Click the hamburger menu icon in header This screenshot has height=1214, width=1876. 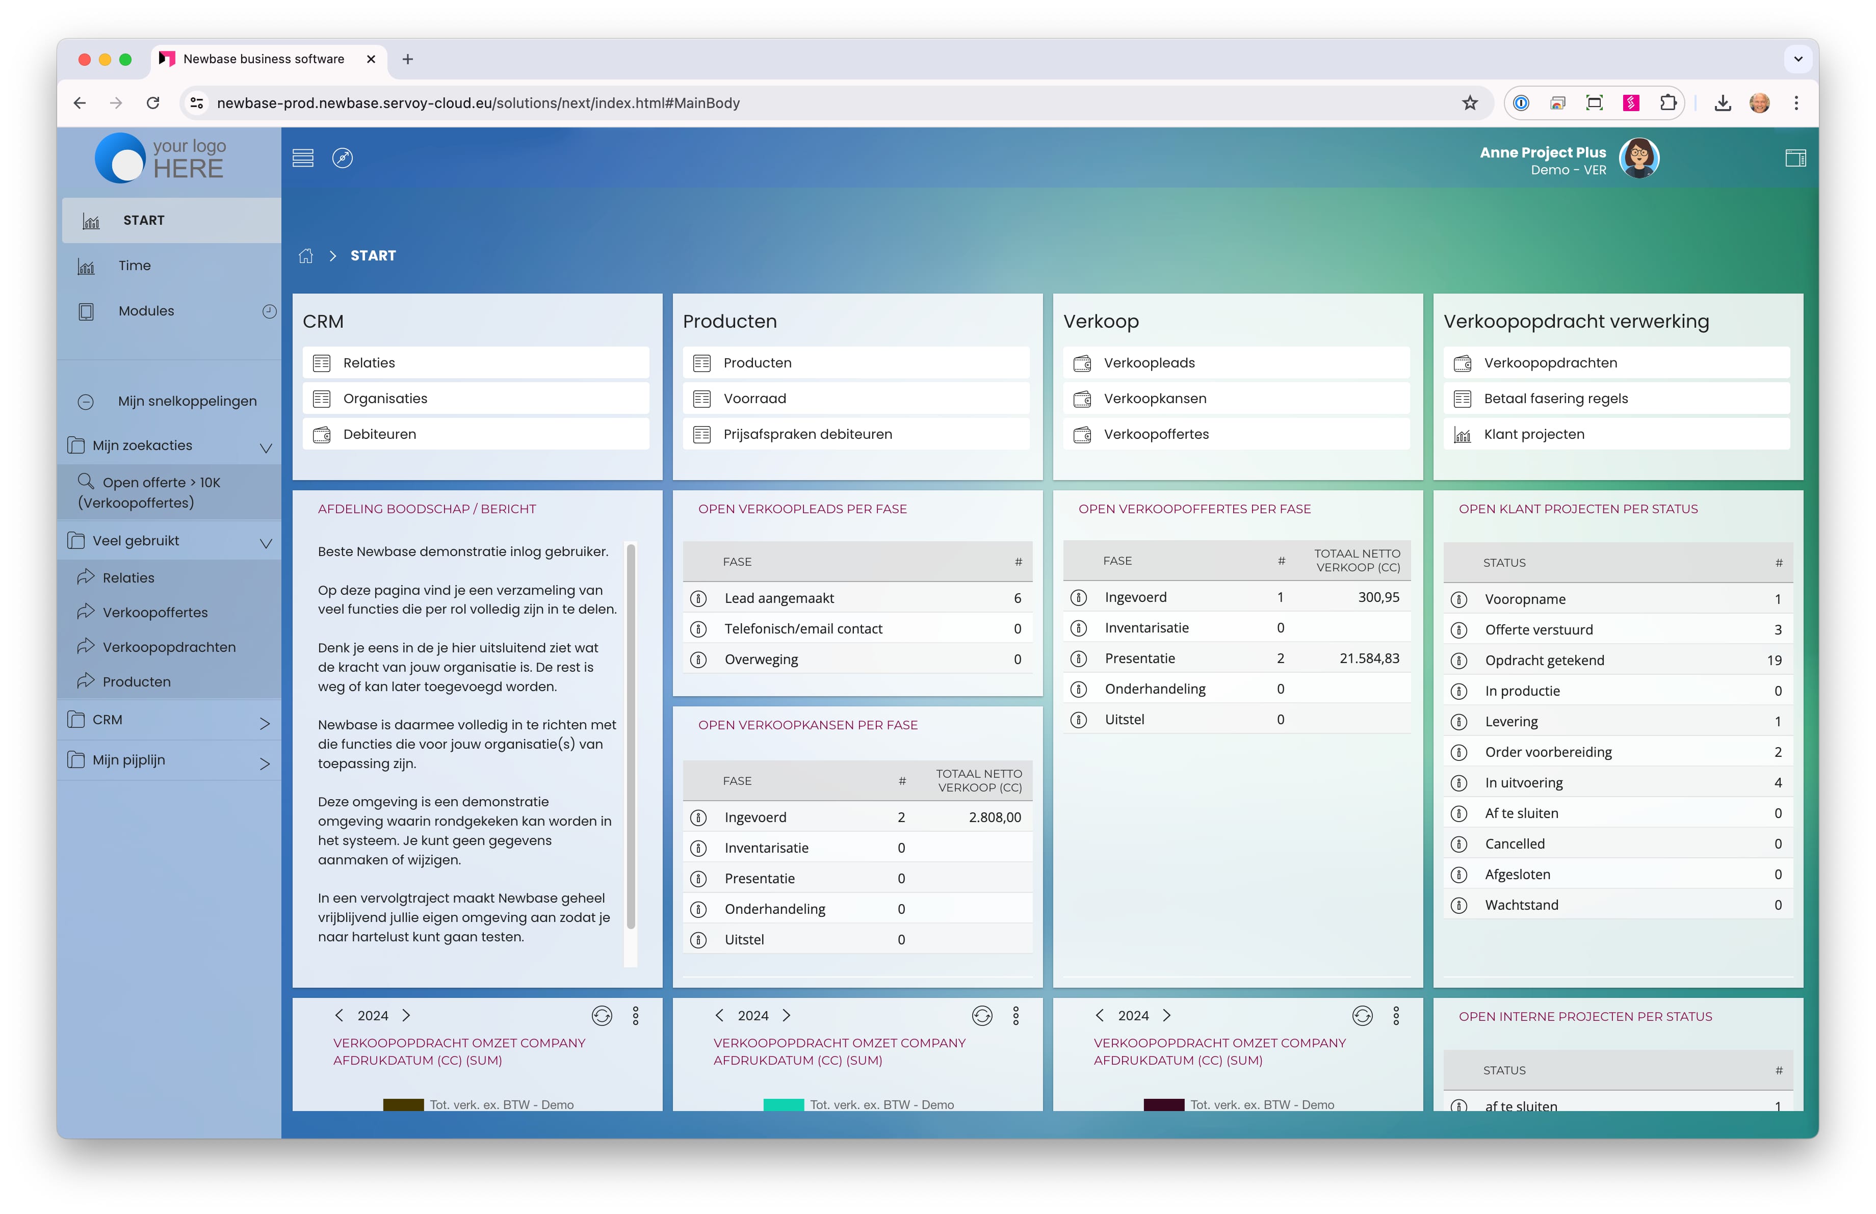[303, 157]
